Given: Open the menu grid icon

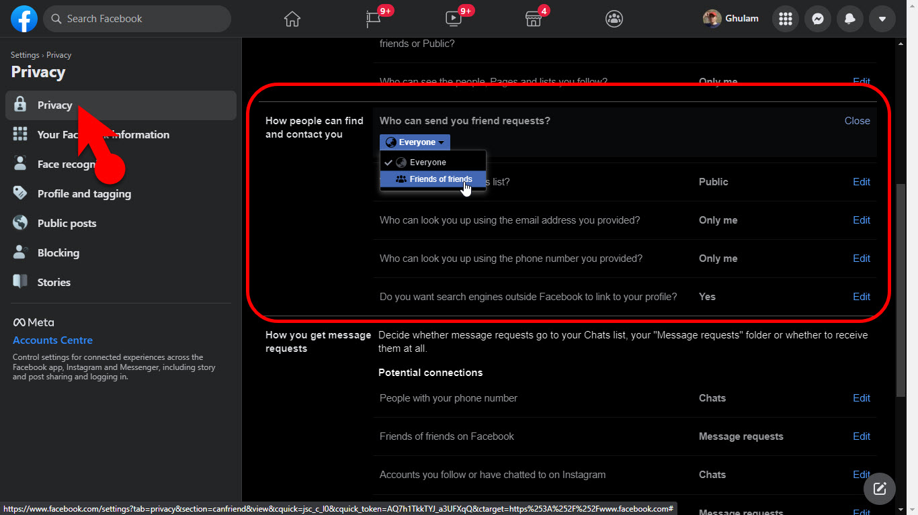Looking at the screenshot, I should [x=786, y=19].
